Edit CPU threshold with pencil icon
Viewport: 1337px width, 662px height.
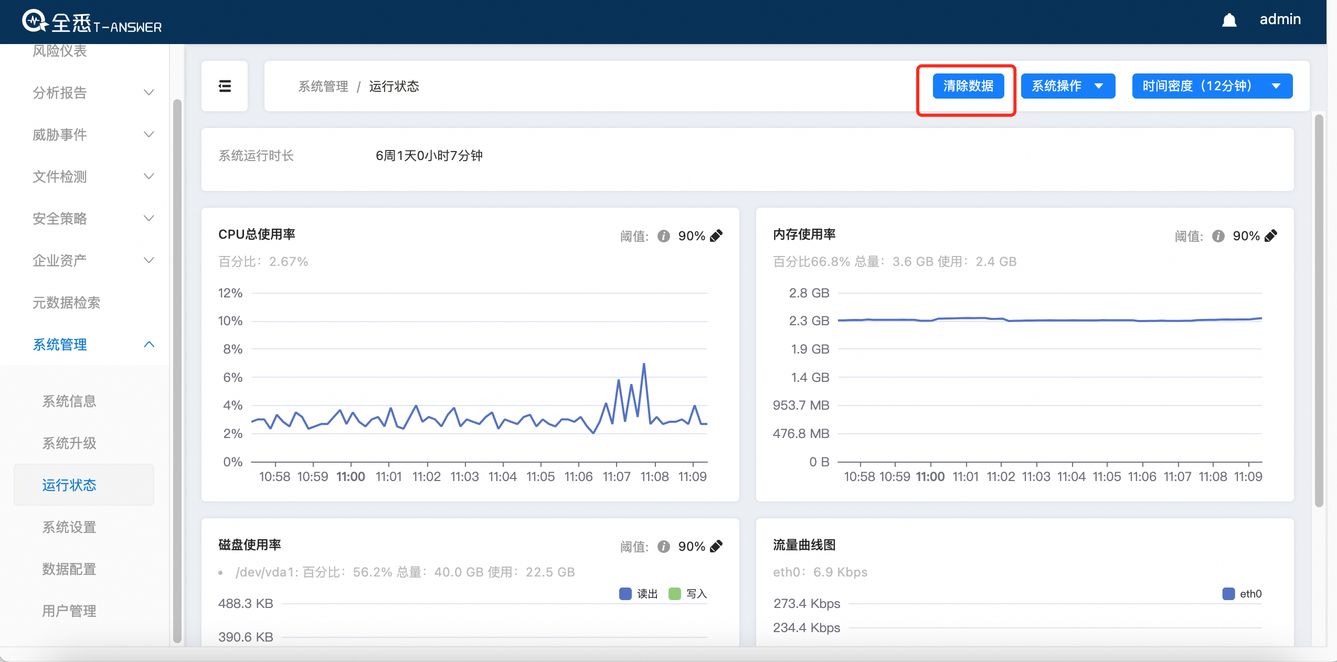pyautogui.click(x=716, y=236)
